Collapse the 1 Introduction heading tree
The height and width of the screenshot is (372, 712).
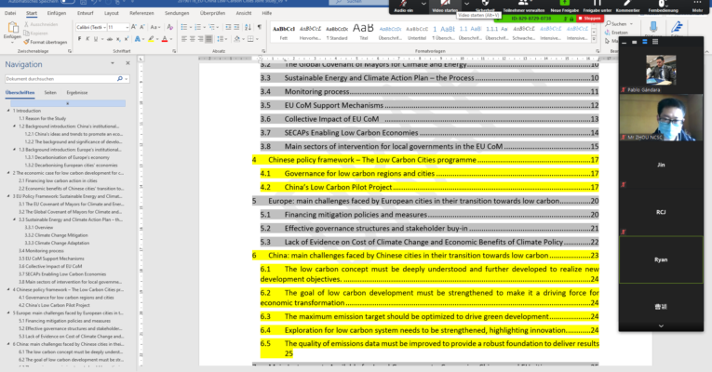9,112
